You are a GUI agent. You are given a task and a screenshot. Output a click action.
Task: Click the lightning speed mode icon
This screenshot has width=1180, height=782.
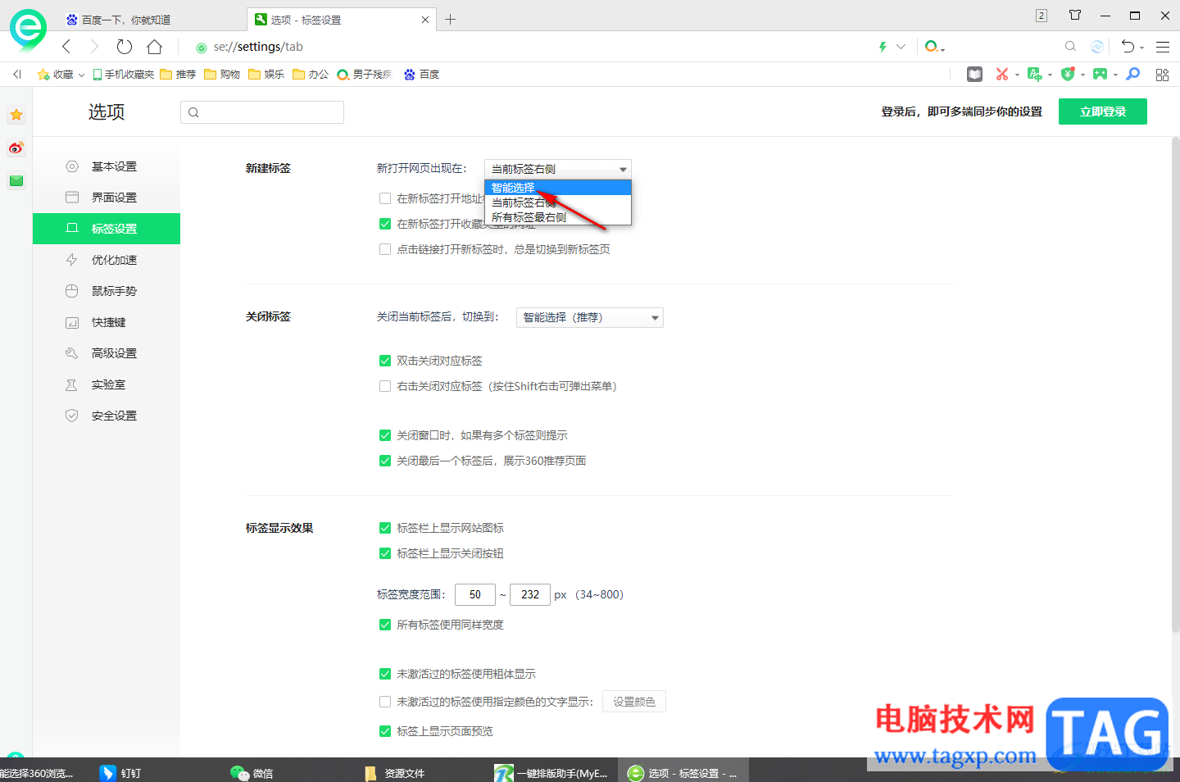pyautogui.click(x=883, y=47)
